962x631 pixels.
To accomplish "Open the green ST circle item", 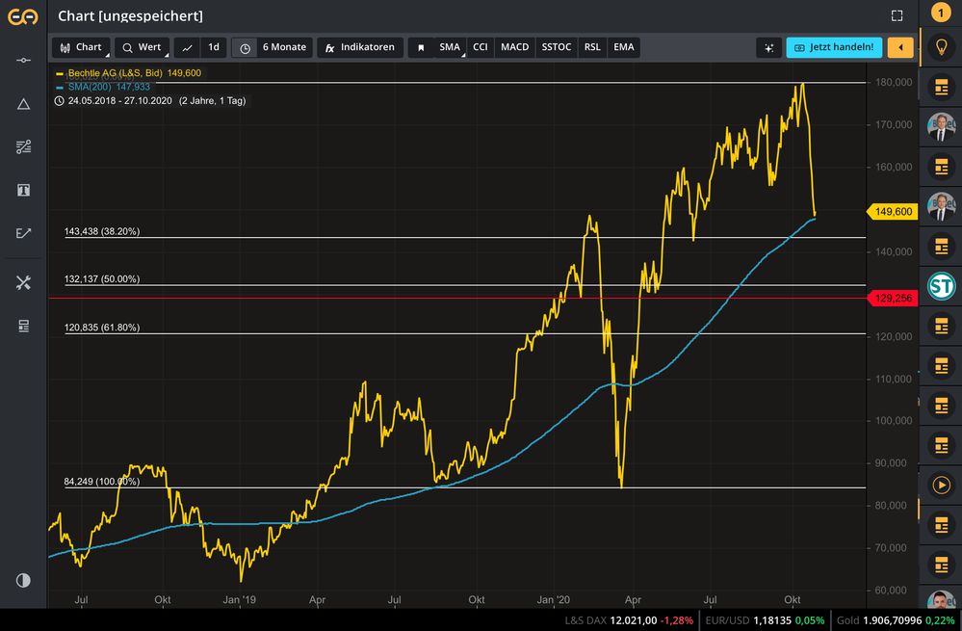I will pos(941,286).
